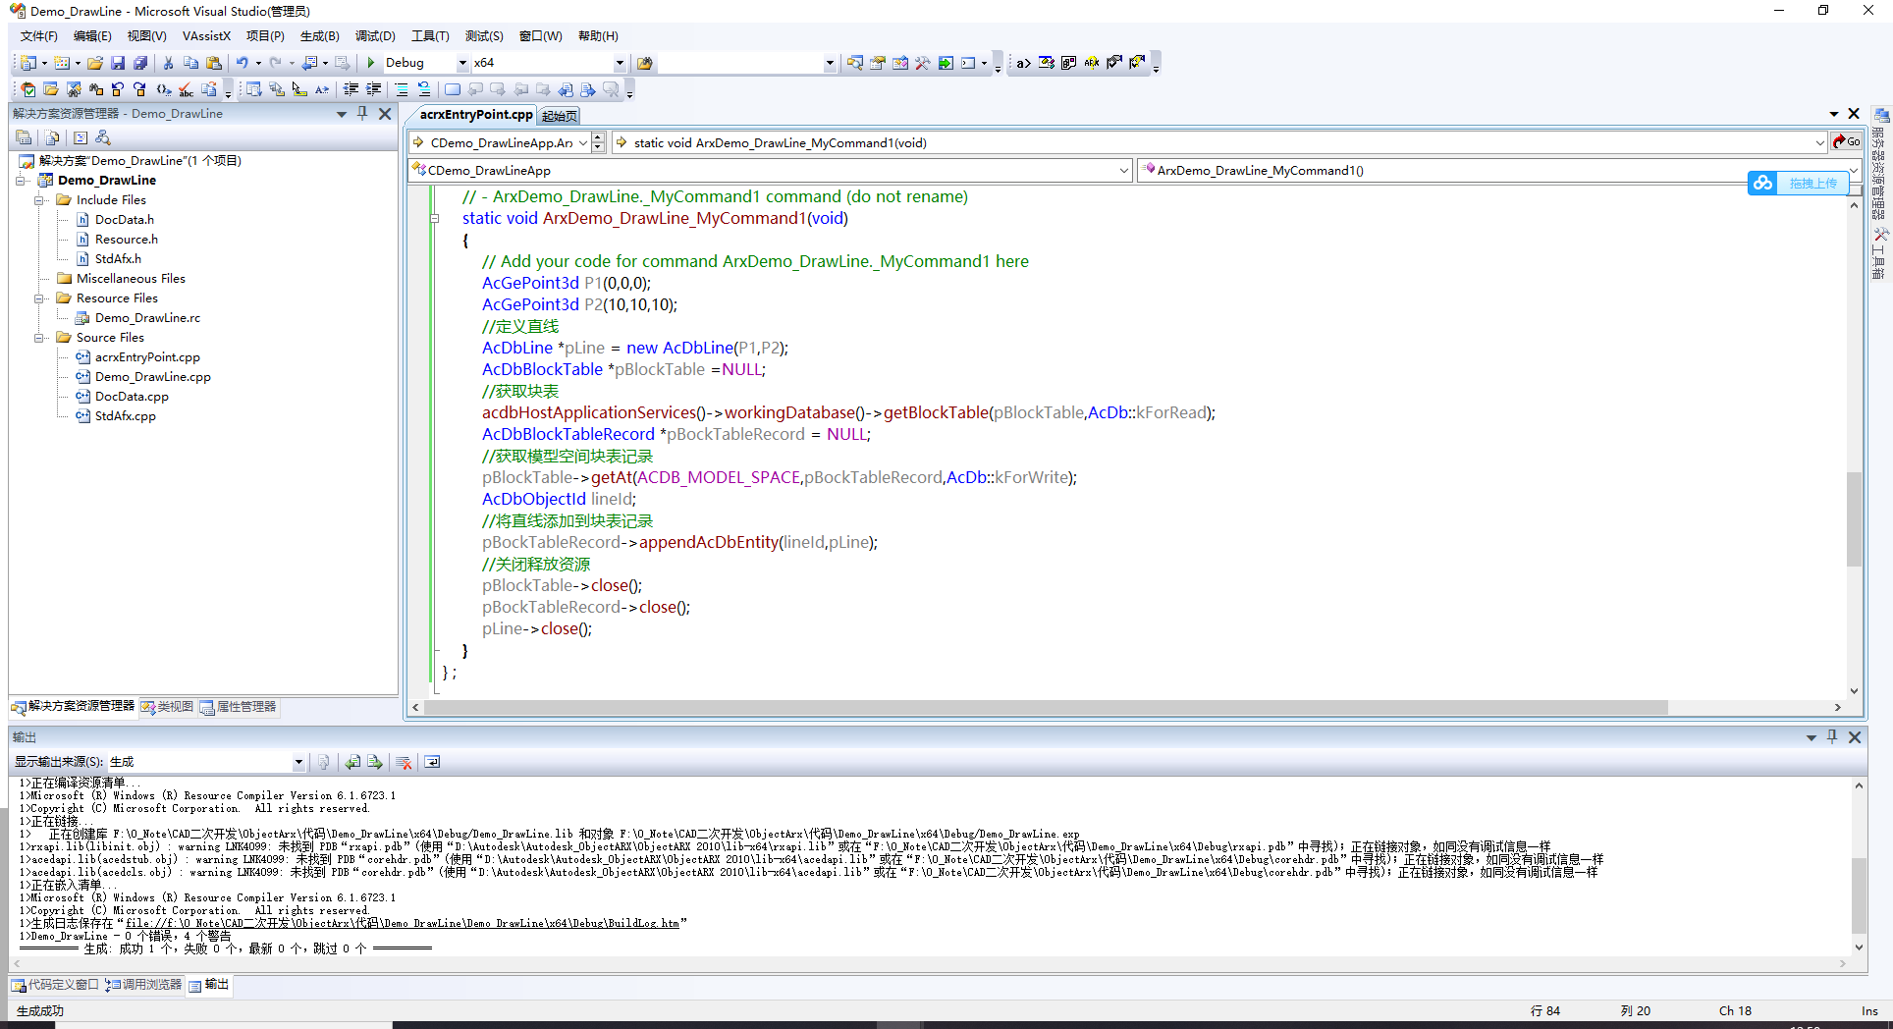The image size is (1893, 1029).
Task: Click the Undo arrow icon
Action: coord(242,63)
